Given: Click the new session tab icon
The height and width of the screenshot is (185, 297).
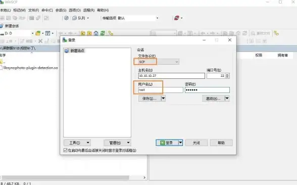Looking at the screenshot, I should 2,26.
